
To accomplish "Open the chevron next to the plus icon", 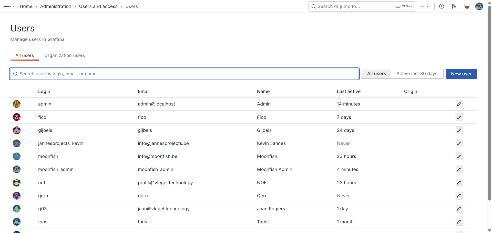I will tap(427, 6).
